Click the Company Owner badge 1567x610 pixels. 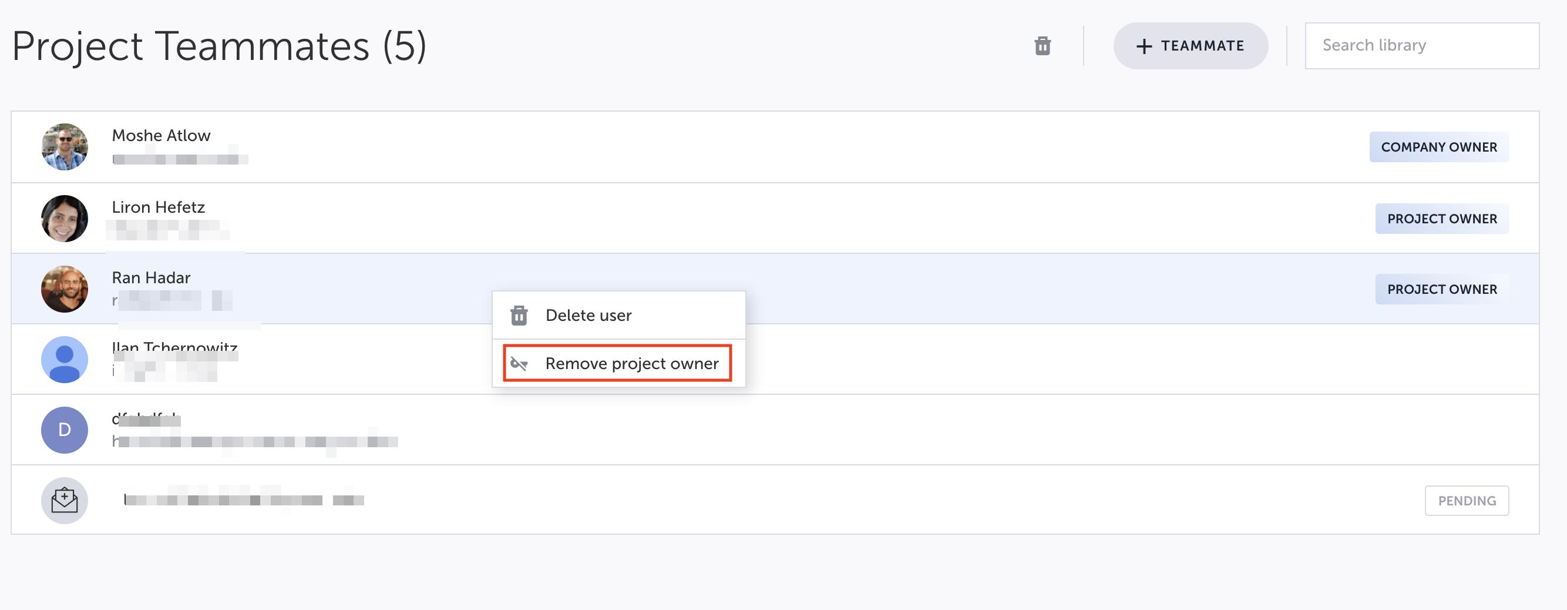click(x=1438, y=148)
